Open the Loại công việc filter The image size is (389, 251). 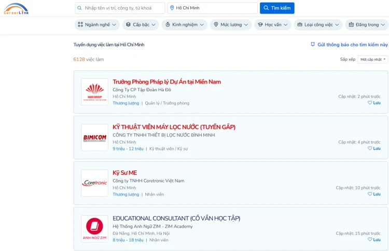click(x=318, y=25)
